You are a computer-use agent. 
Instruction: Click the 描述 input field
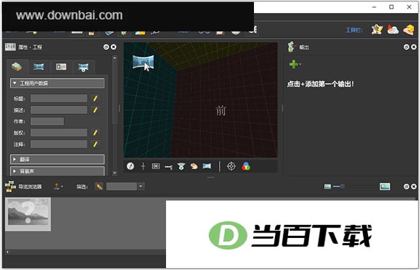58,110
